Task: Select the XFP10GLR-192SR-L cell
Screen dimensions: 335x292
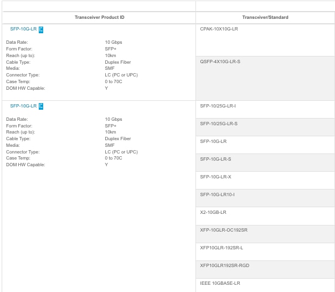Action: [x=265, y=252]
